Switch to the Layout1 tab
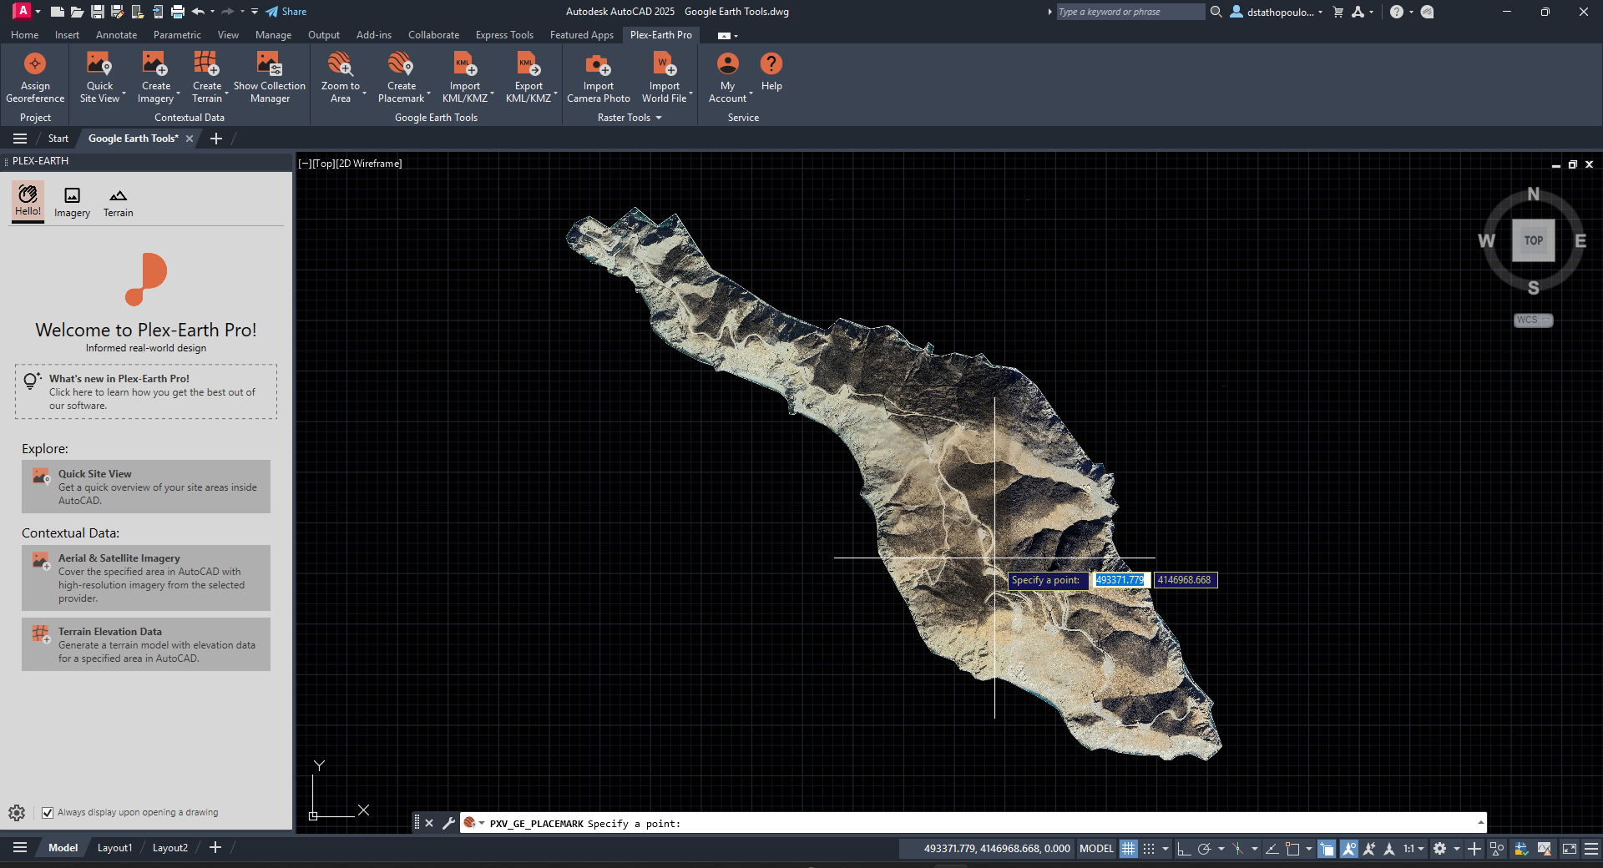The image size is (1603, 868). 114,848
